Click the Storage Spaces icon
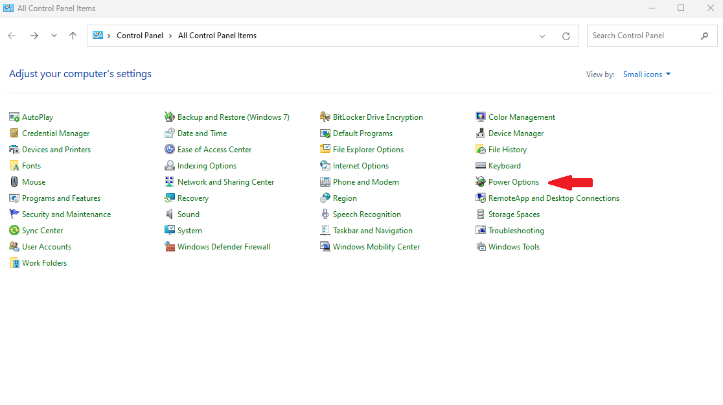The width and height of the screenshot is (723, 405). coord(481,214)
